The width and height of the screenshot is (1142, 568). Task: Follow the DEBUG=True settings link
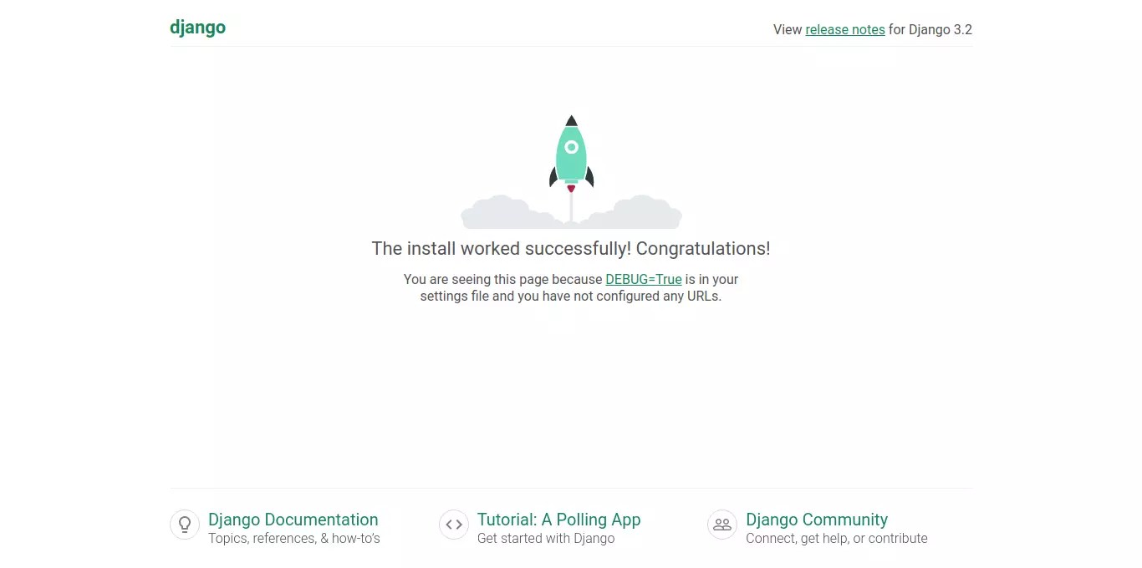[x=644, y=279]
